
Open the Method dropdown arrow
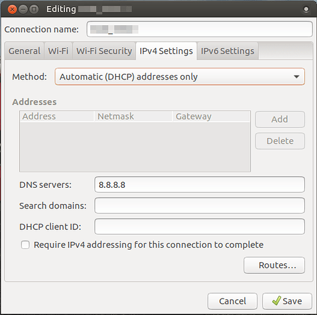pyautogui.click(x=296, y=77)
